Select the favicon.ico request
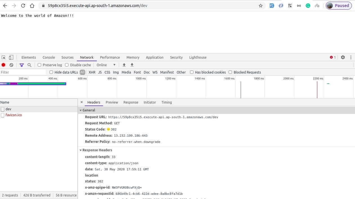 pos(14,115)
